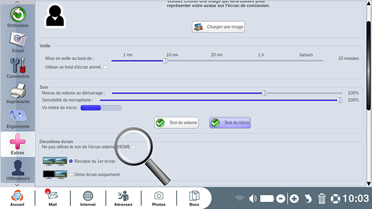Open the Ergonomie mouse icon

click(18, 119)
